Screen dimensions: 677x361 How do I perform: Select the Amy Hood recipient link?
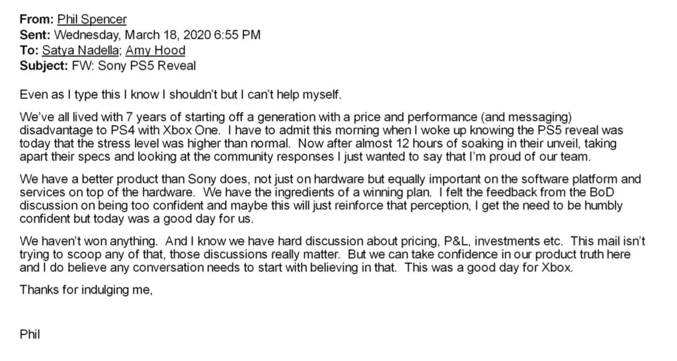point(155,51)
